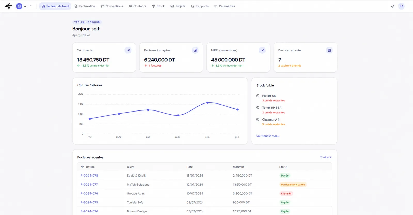Navigate to Contacts
This screenshot has height=215, width=413.
[x=137, y=6]
